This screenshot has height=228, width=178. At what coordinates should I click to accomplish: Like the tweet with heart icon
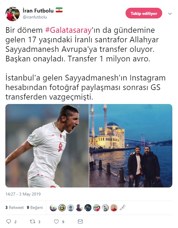click(x=56, y=221)
